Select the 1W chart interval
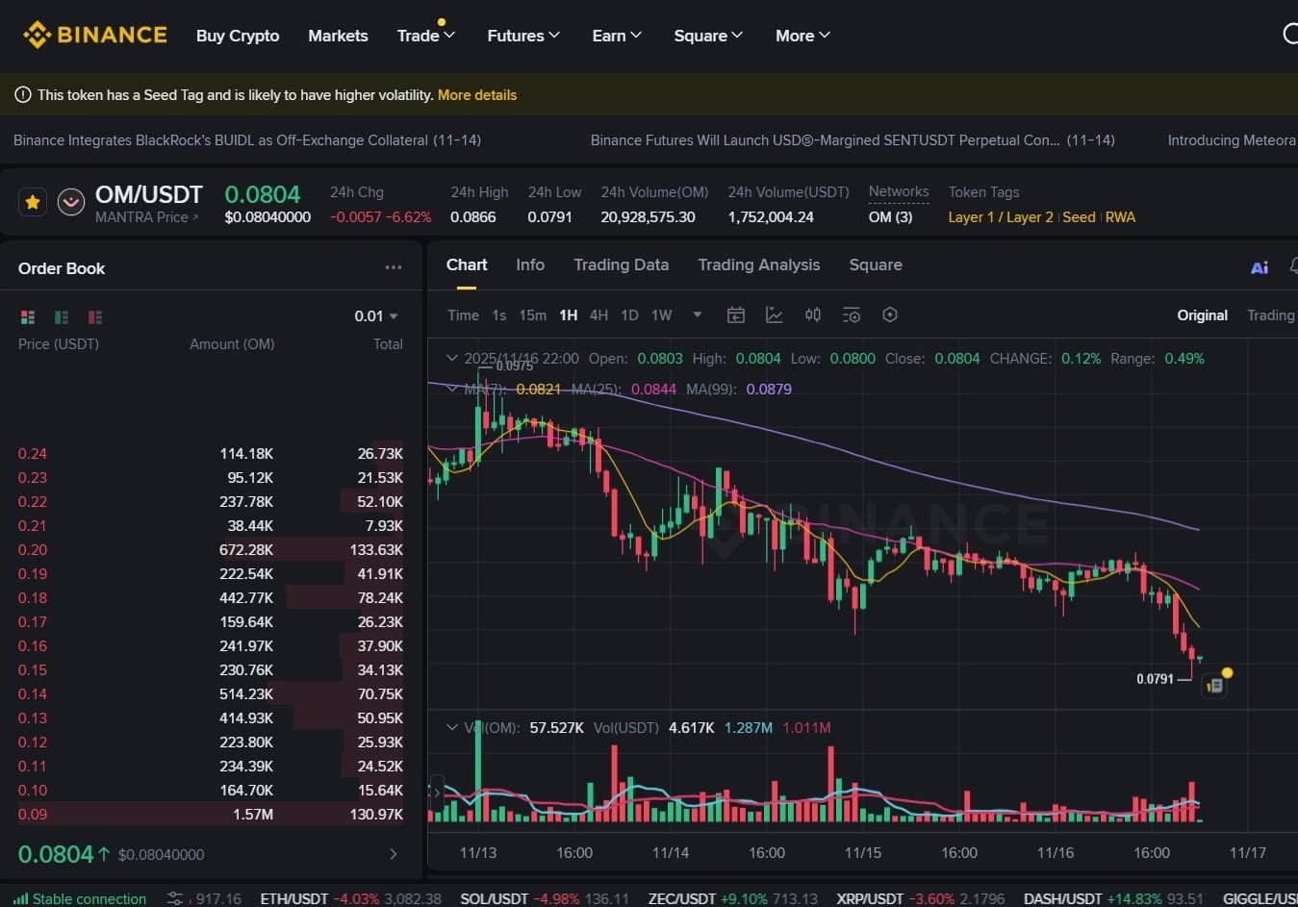1298x907 pixels. (x=662, y=315)
